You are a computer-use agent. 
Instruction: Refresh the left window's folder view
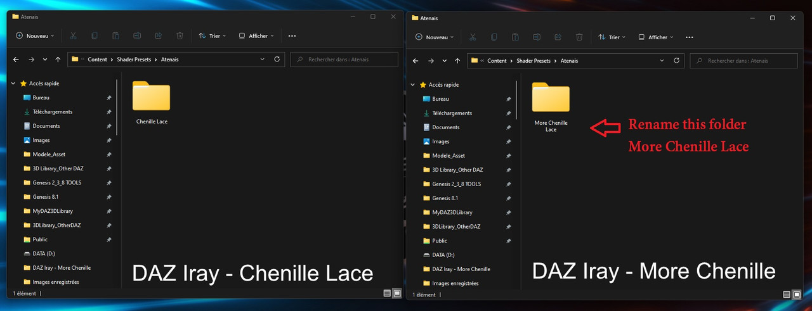[277, 59]
